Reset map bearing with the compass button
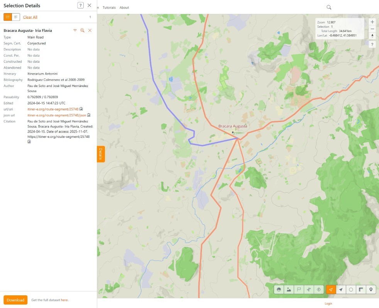Viewport: 379px width, 308px height. click(x=372, y=36)
